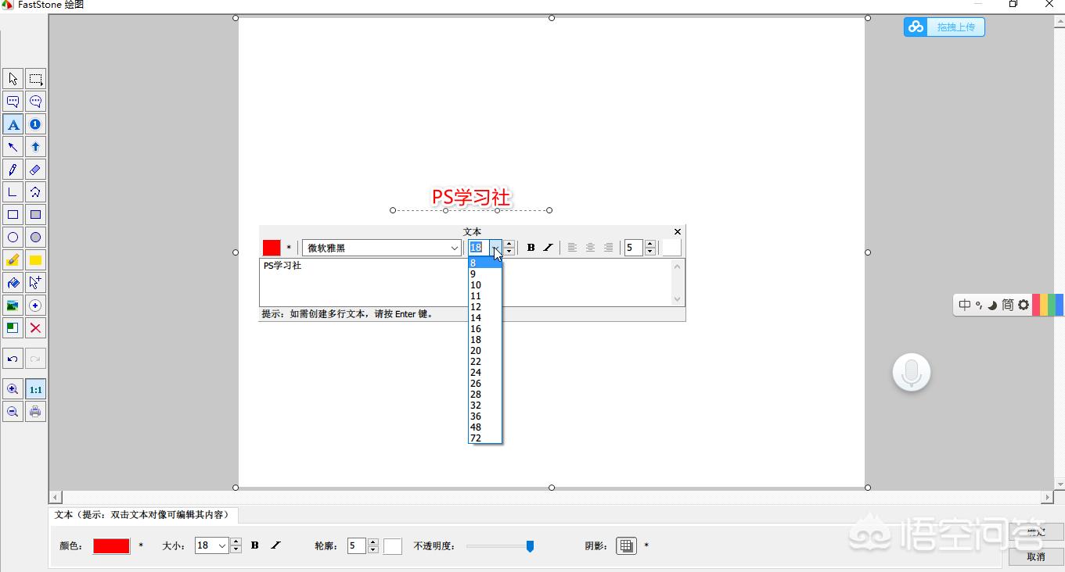1065x572 pixels.
Task: Toggle bold in the bottom options bar
Action: click(255, 545)
